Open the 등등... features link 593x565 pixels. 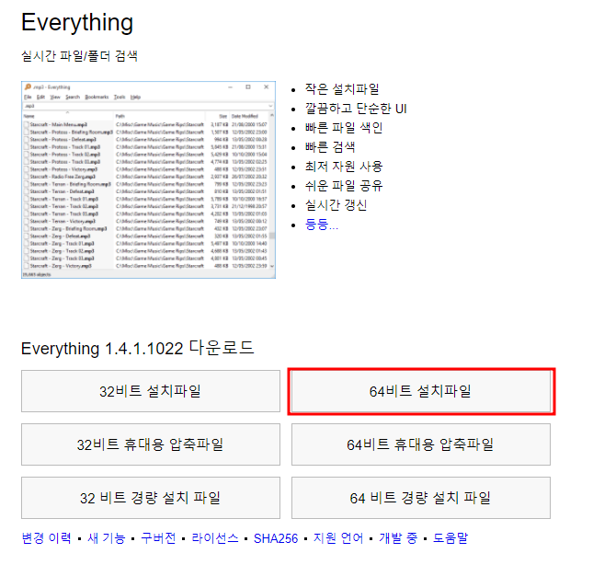(x=322, y=225)
